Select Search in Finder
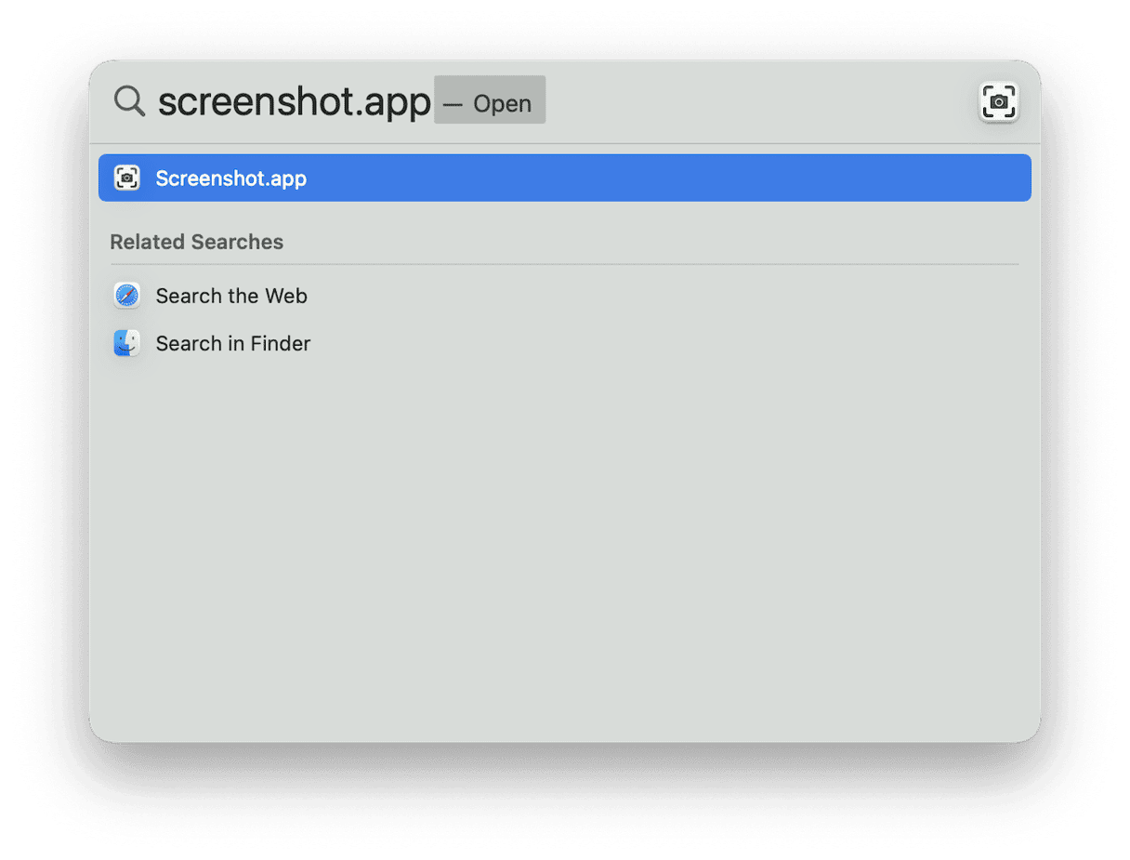The image size is (1130, 860). [233, 343]
